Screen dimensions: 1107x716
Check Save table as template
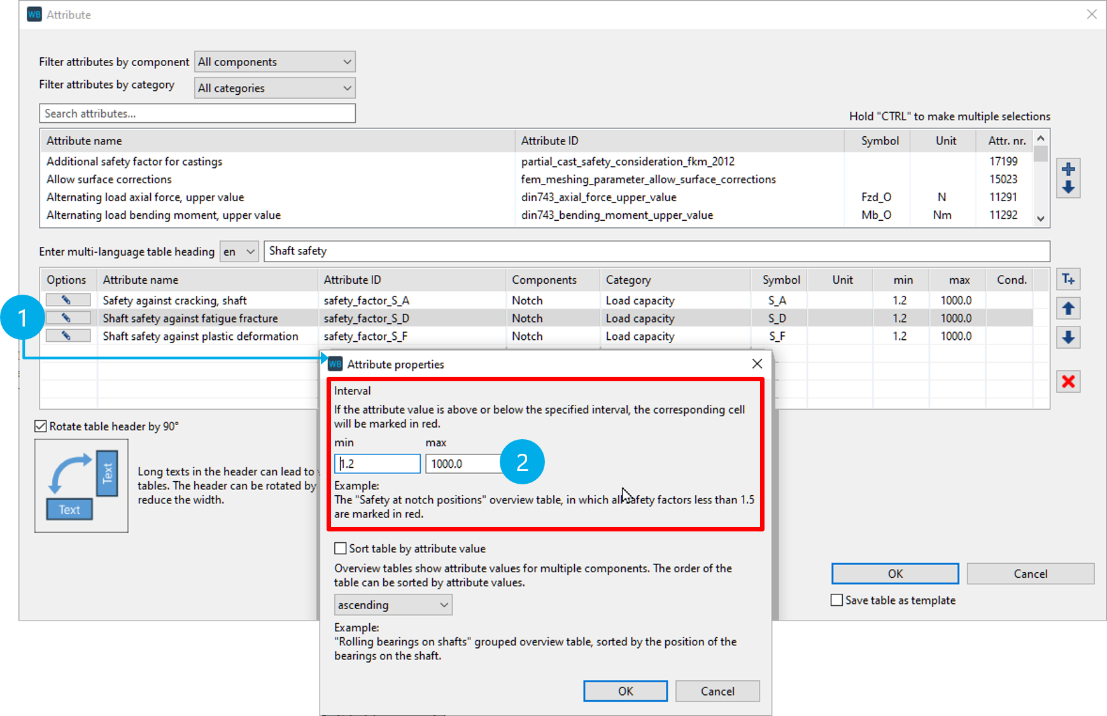836,600
